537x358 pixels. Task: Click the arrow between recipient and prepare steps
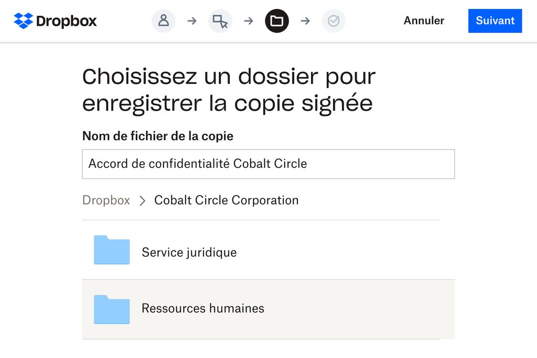[192, 20]
